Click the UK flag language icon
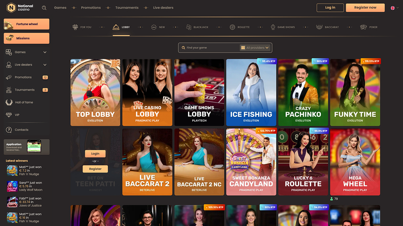 click(x=393, y=8)
